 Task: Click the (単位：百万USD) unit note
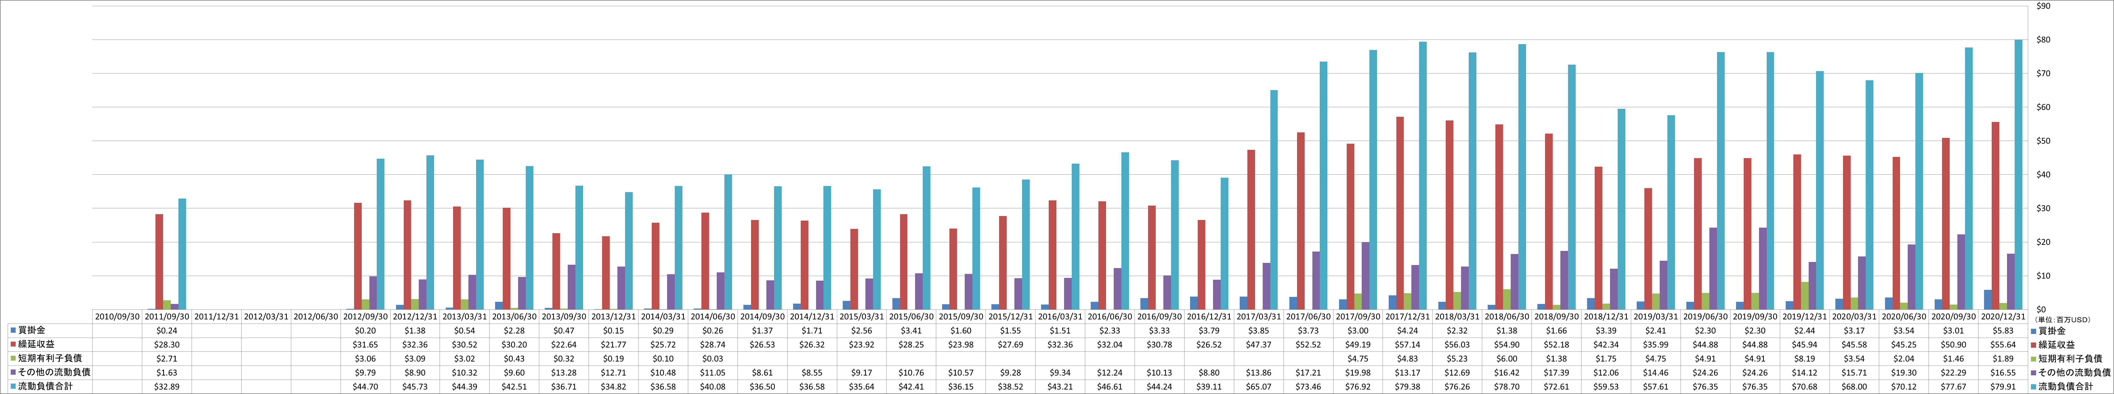(2062, 319)
